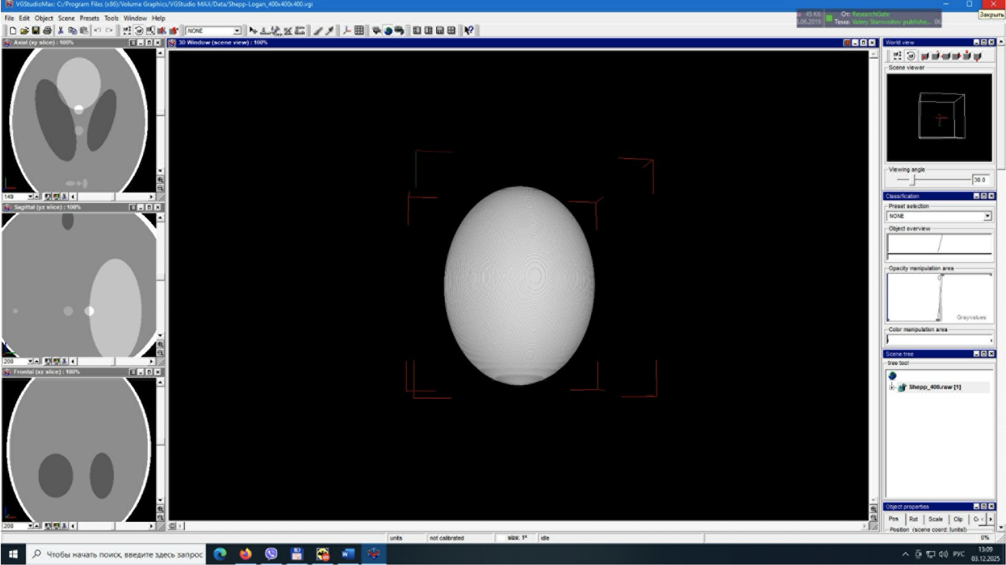
Task: Select the arrow navigation cursor tool
Action: pyautogui.click(x=253, y=31)
